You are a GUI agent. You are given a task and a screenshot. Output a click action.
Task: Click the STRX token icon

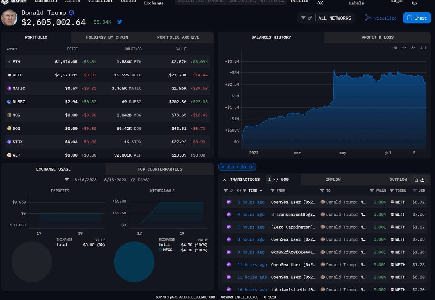(9, 142)
